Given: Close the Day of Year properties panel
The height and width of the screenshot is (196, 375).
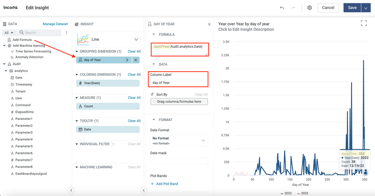Looking at the screenshot, I should point(209,24).
